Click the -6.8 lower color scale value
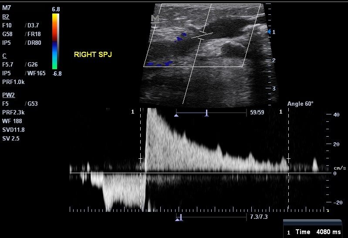The width and height of the screenshot is (348, 238). (x=57, y=74)
